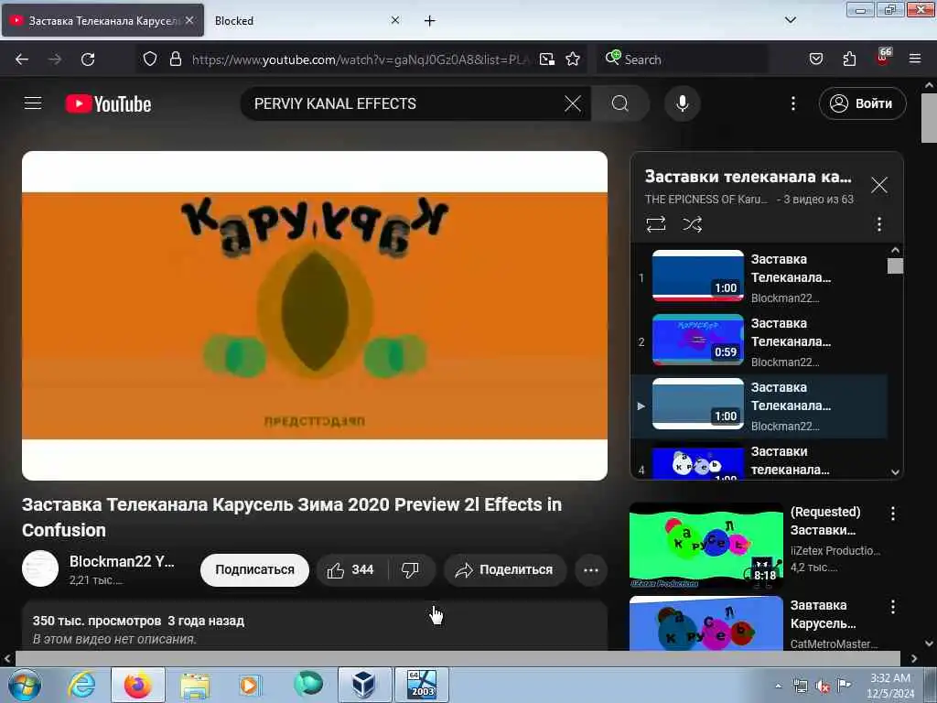Open playlist item 4 Заставки телеканала
This screenshot has width=937, height=703.
[x=759, y=460]
